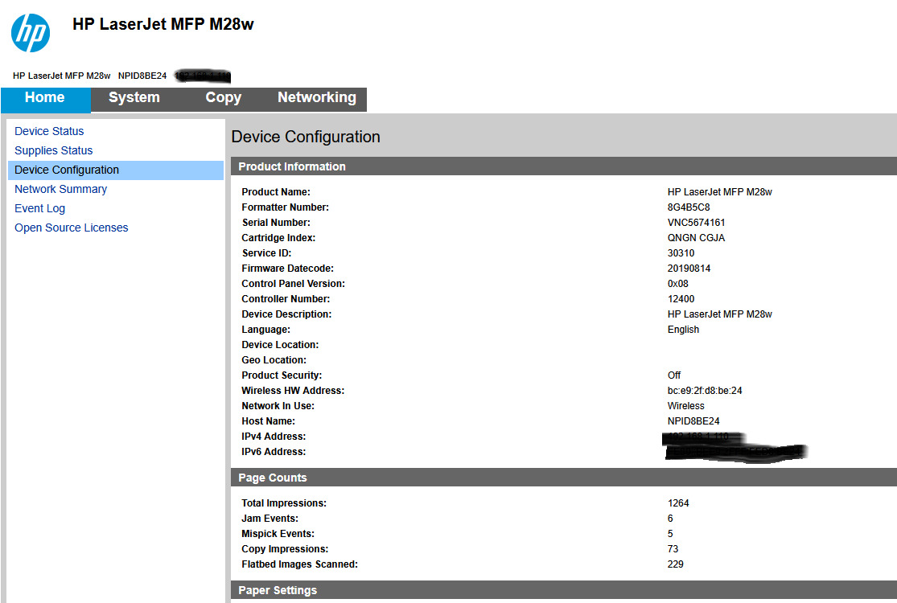This screenshot has height=603, width=897.
Task: Click the Jam Events label
Action: point(270,519)
